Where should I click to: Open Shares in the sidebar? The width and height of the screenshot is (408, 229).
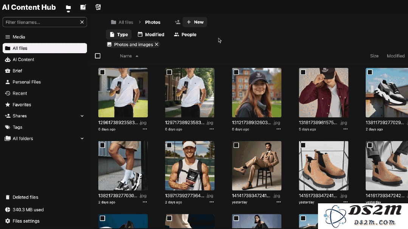[x=20, y=116]
